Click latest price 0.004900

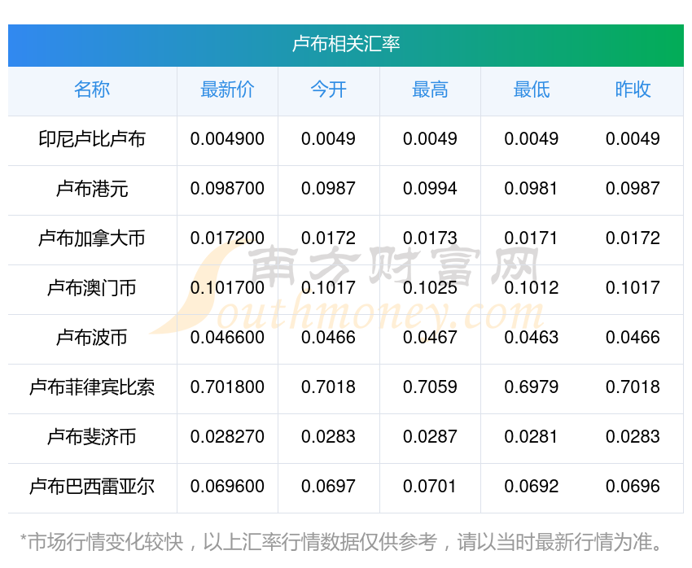coord(227,139)
